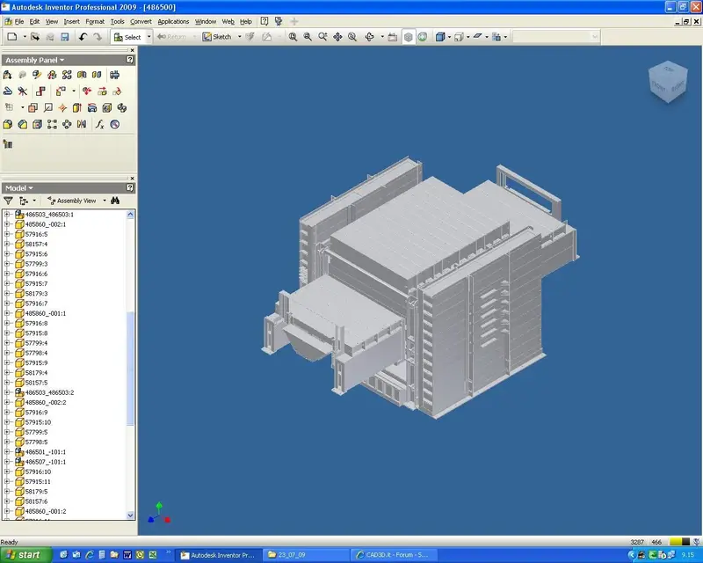Click the work point star icon

click(62, 107)
